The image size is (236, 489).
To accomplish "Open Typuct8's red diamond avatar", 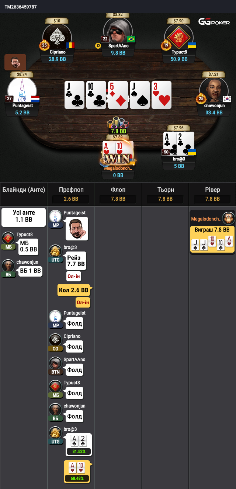I will click(x=179, y=37).
